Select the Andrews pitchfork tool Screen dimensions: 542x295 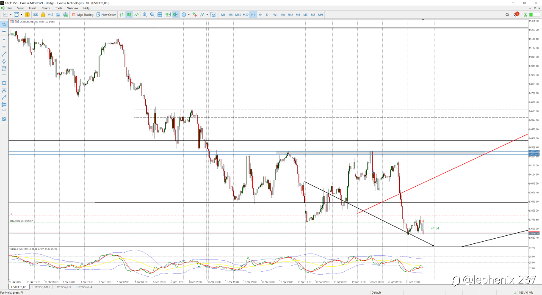click(4, 90)
